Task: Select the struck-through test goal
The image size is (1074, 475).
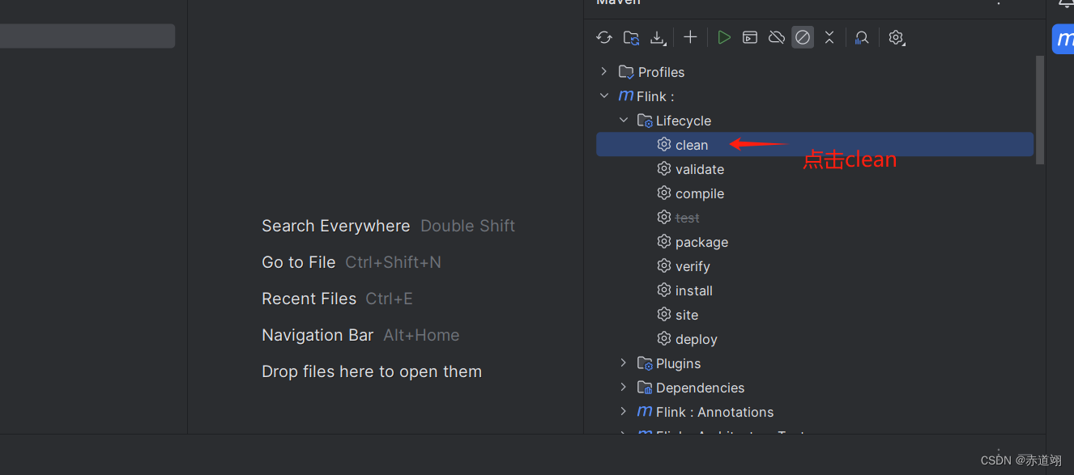Action: [x=815, y=218]
